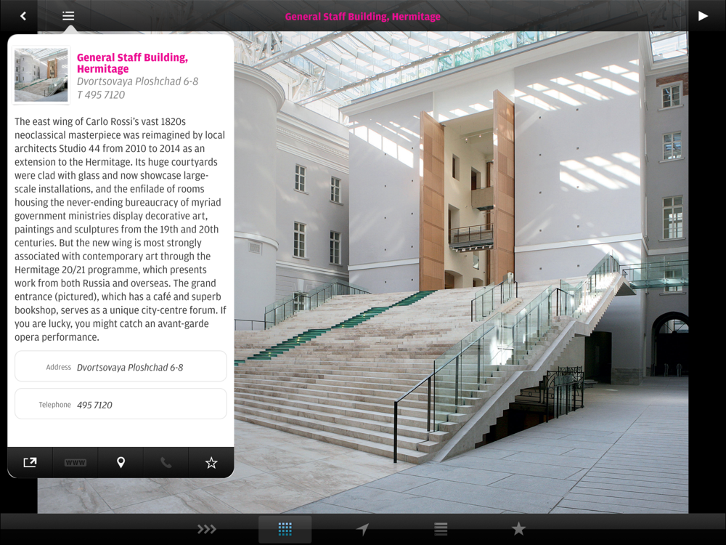
Task: Share this venue via the export icon
Action: [x=30, y=462]
